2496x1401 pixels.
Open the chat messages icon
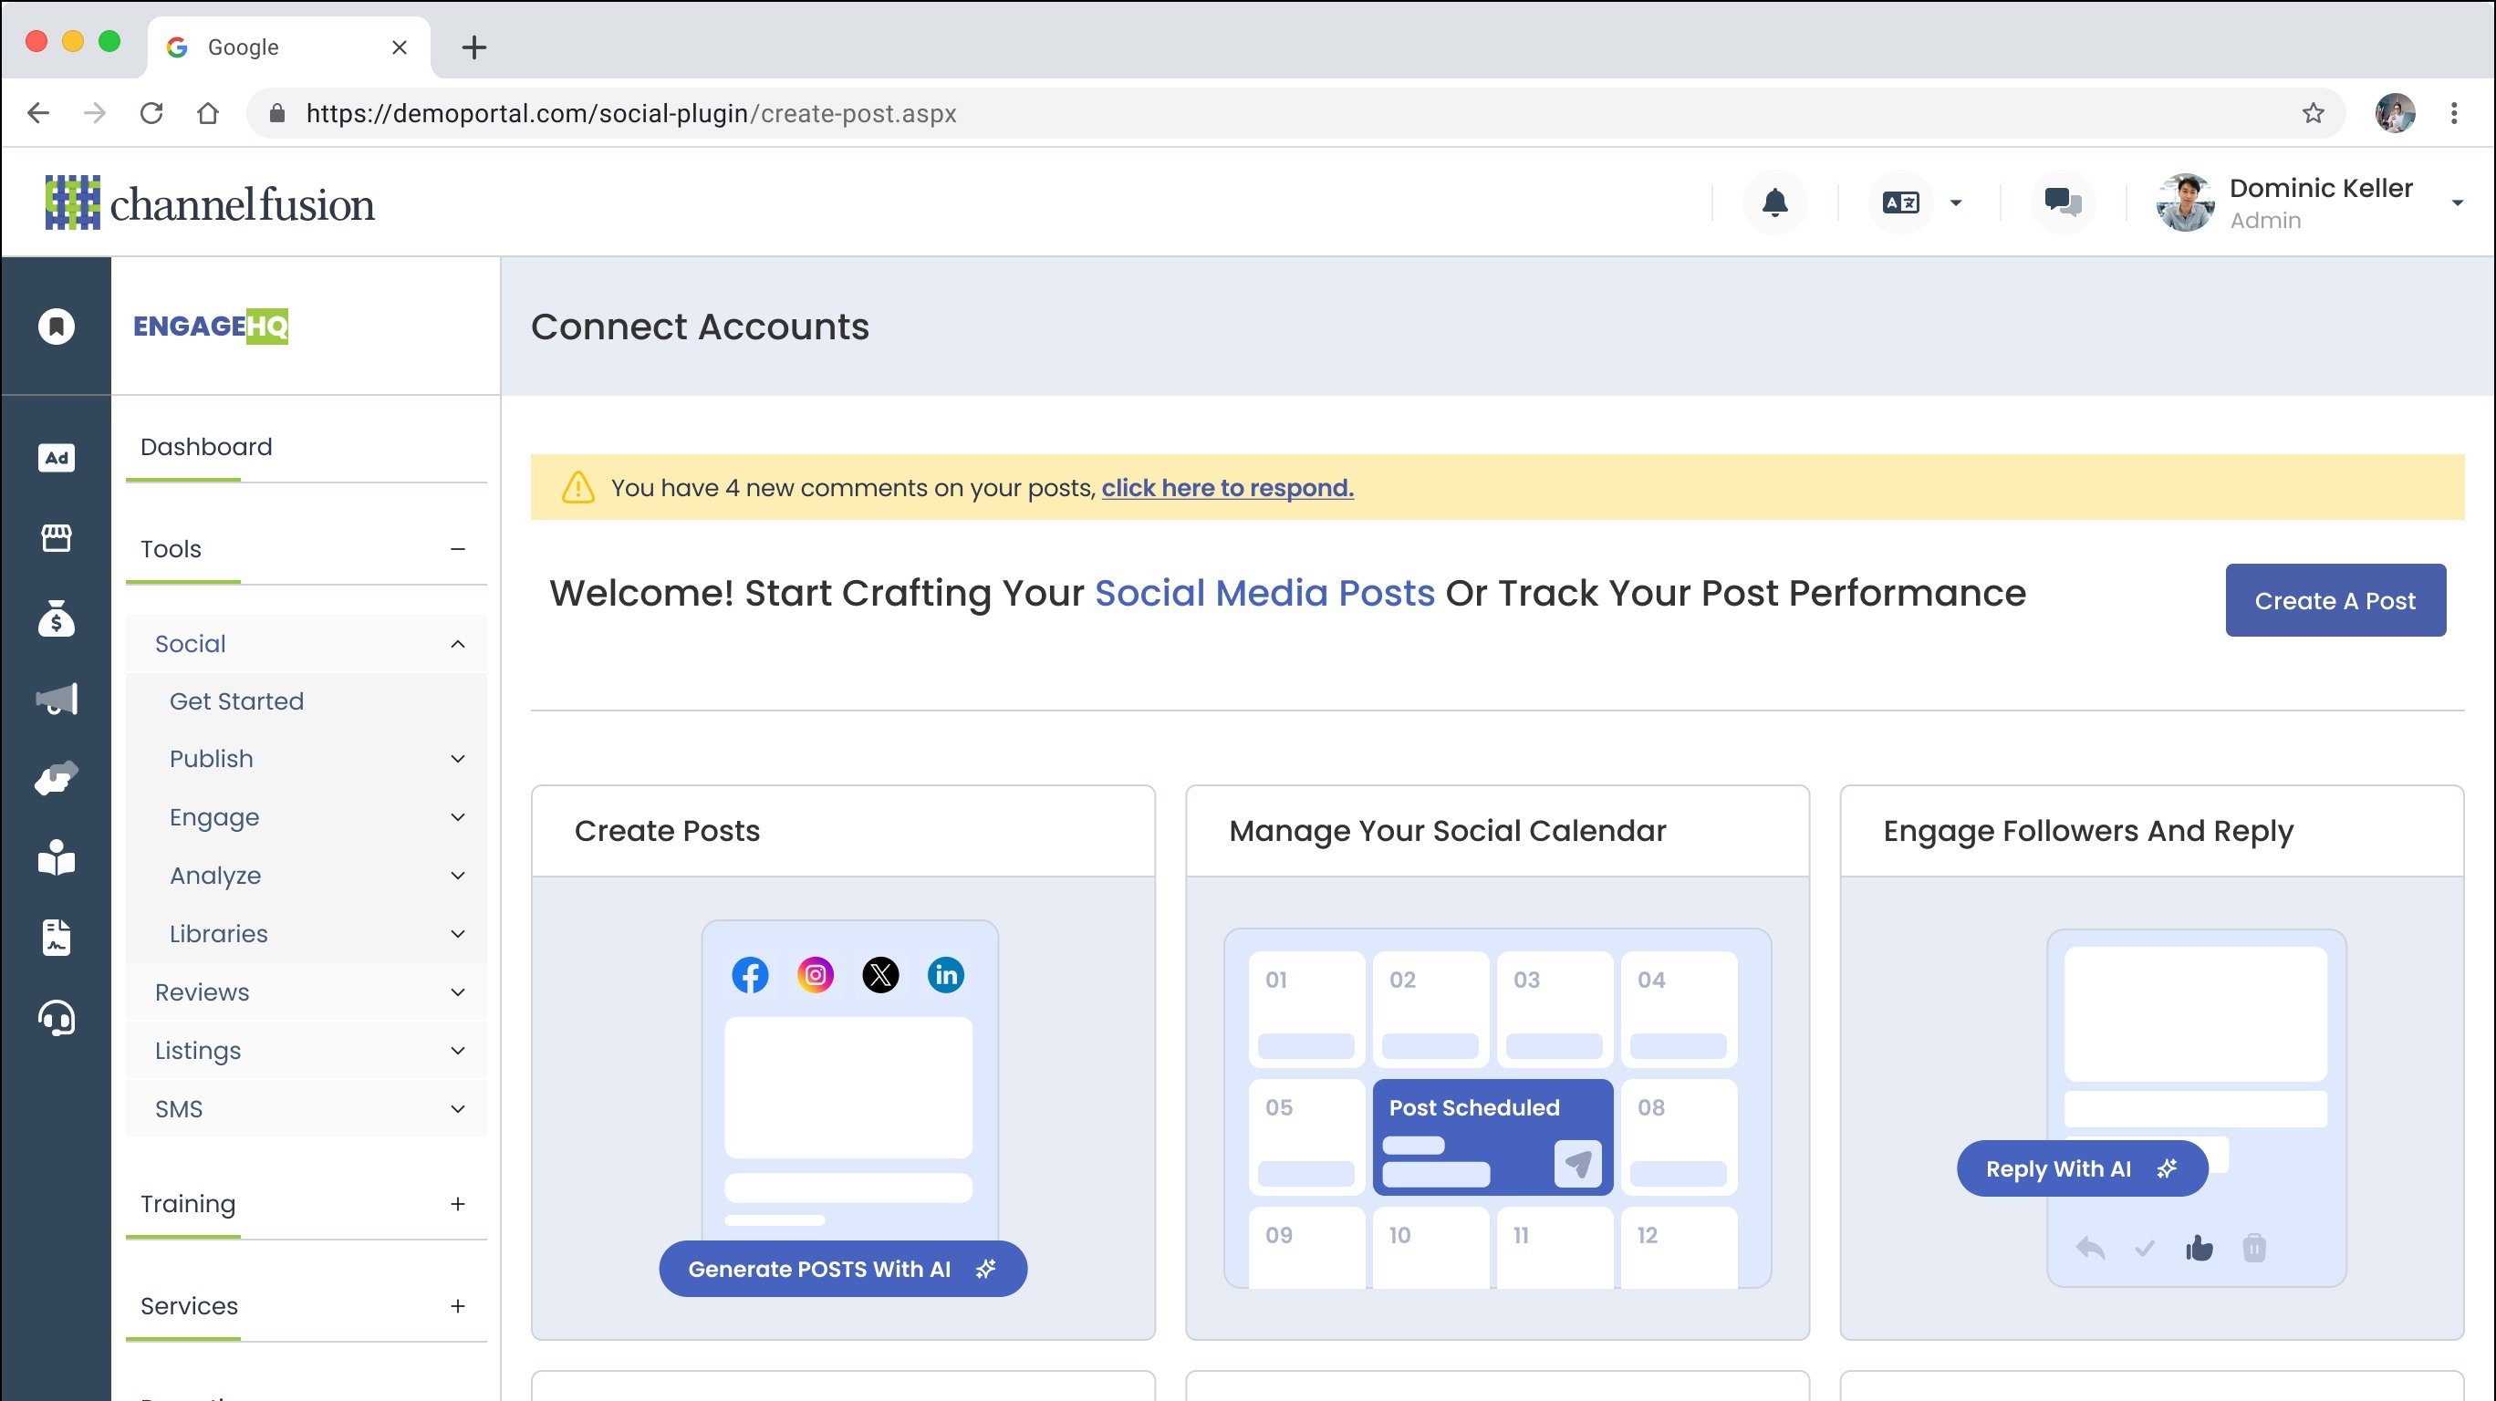pyautogui.click(x=2062, y=202)
